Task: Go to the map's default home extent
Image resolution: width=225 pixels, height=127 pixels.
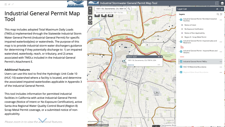Action: point(90,18)
